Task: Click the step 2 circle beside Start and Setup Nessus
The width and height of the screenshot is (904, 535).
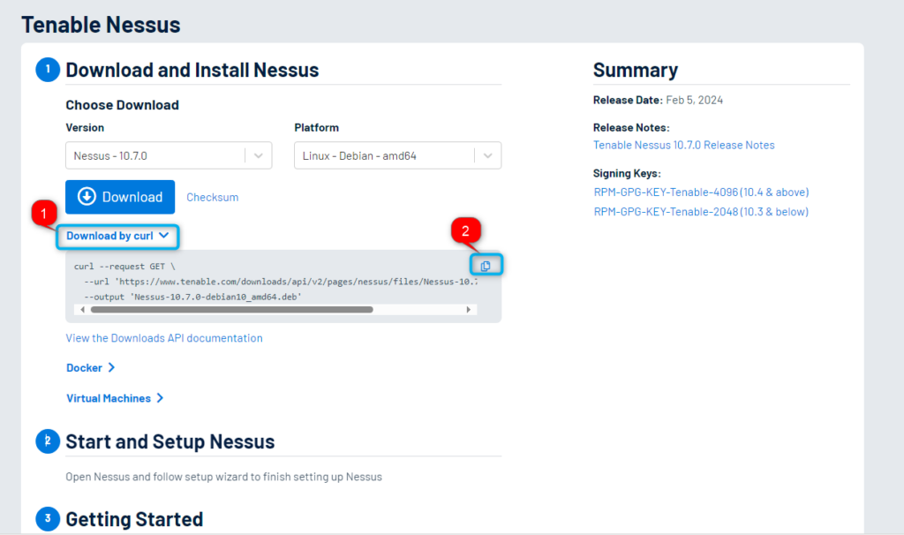Action: point(47,441)
